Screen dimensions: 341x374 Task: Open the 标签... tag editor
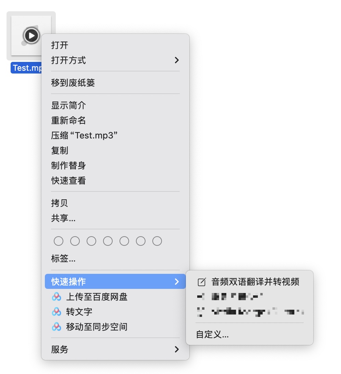tap(63, 258)
